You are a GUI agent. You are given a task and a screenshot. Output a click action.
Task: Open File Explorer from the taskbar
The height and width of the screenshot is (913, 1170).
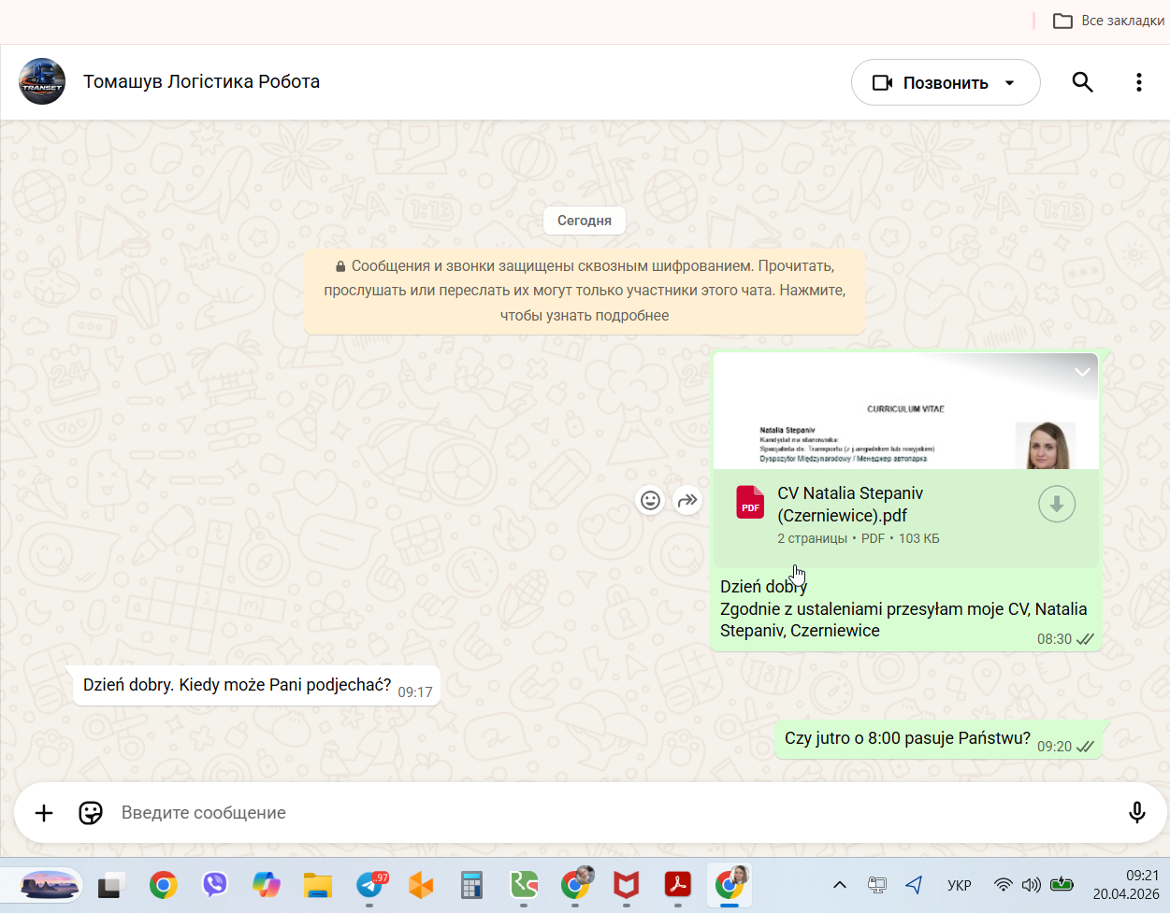pos(318,885)
